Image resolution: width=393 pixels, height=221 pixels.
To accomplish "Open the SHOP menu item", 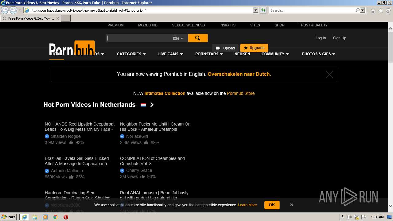I will pos(279,25).
